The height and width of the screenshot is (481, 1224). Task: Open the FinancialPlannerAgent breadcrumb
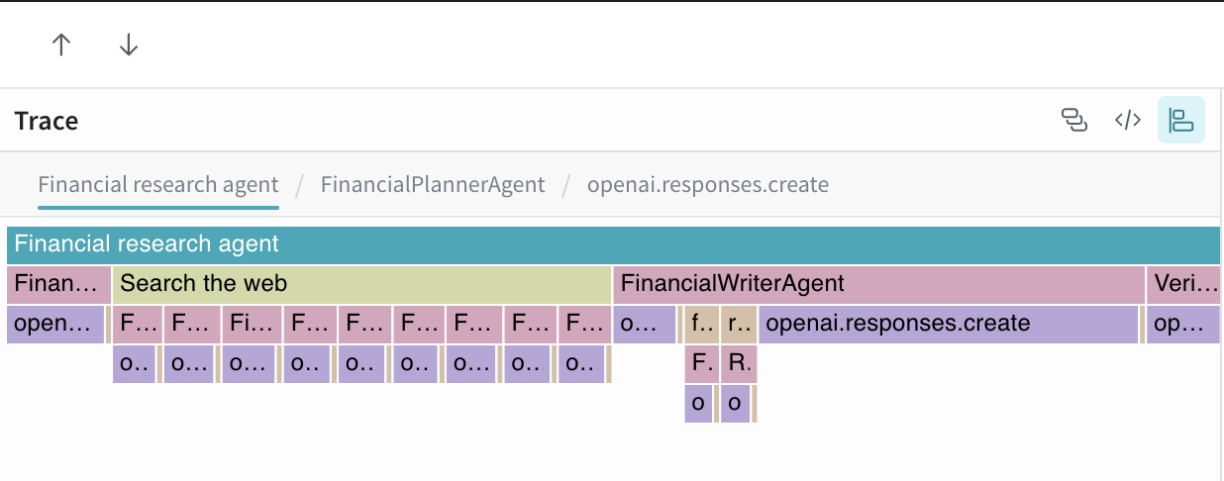pyautogui.click(x=433, y=185)
